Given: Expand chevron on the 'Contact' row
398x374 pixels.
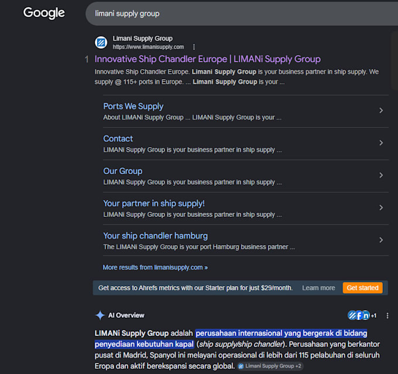Looking at the screenshot, I should coord(381,142).
